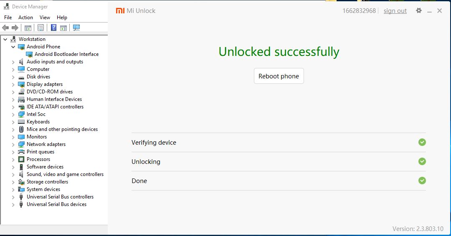Click the Back arrow in Device Manager toolbar

coord(5,28)
